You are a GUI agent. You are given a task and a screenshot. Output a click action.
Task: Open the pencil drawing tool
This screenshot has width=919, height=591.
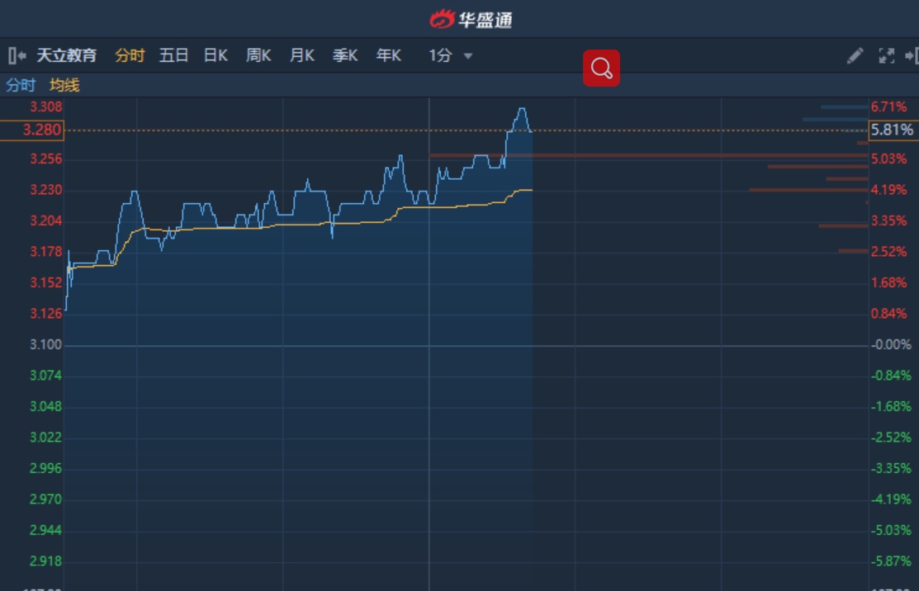[x=855, y=55]
